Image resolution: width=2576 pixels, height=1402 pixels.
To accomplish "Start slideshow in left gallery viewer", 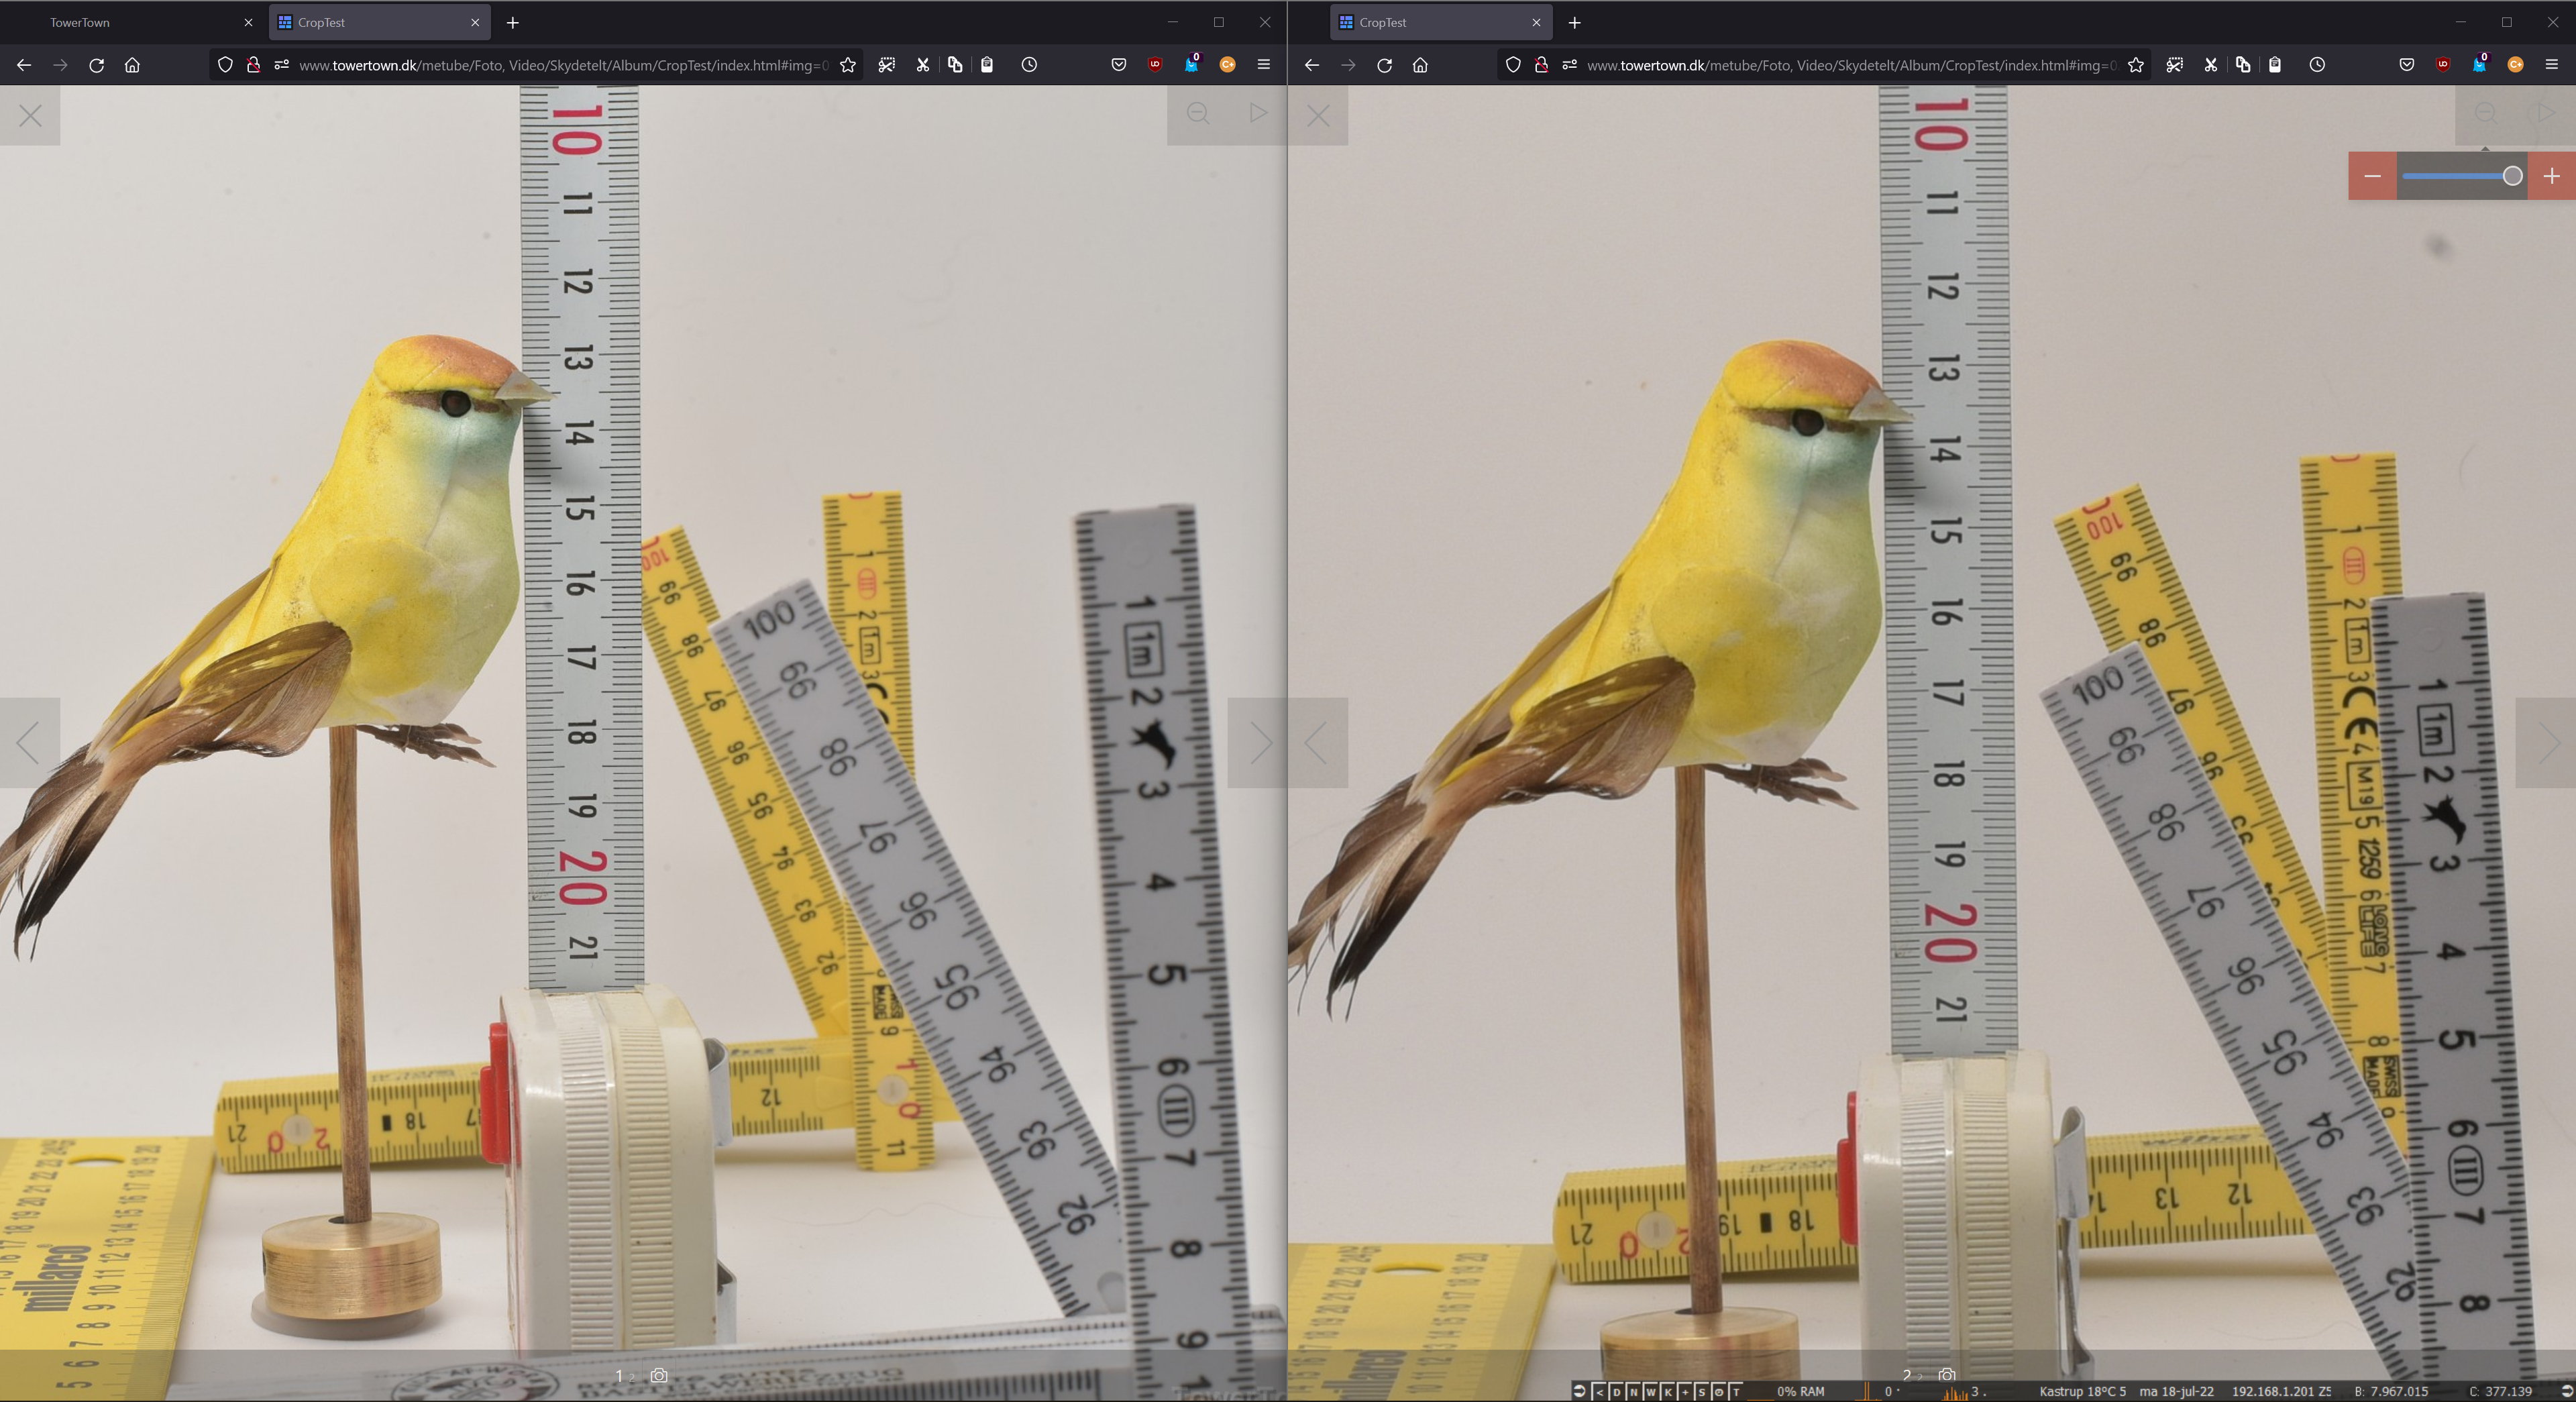I will [1258, 113].
